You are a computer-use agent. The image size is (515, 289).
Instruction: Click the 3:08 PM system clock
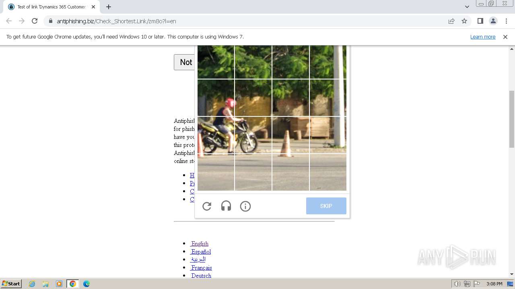coord(494,284)
